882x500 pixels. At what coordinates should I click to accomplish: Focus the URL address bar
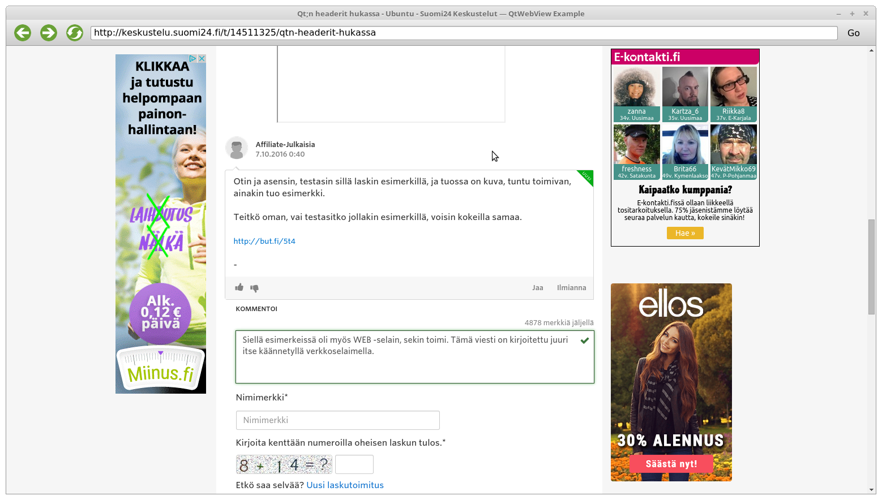pyautogui.click(x=464, y=33)
